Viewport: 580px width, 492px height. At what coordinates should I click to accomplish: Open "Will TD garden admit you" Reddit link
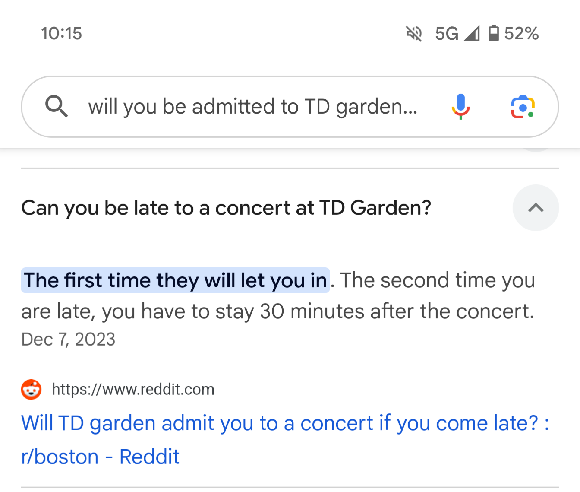[285, 423]
